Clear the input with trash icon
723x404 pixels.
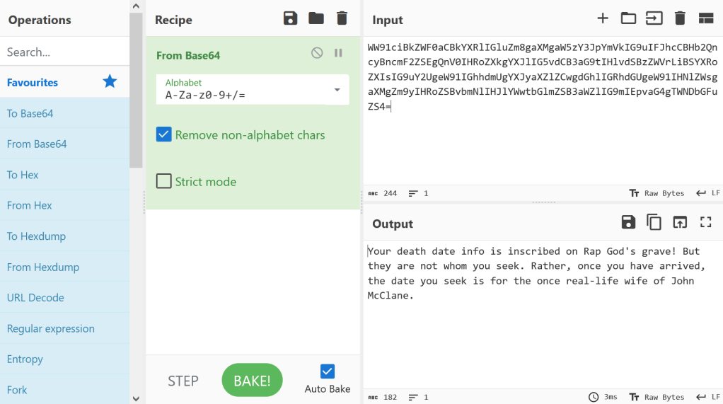[x=680, y=18]
